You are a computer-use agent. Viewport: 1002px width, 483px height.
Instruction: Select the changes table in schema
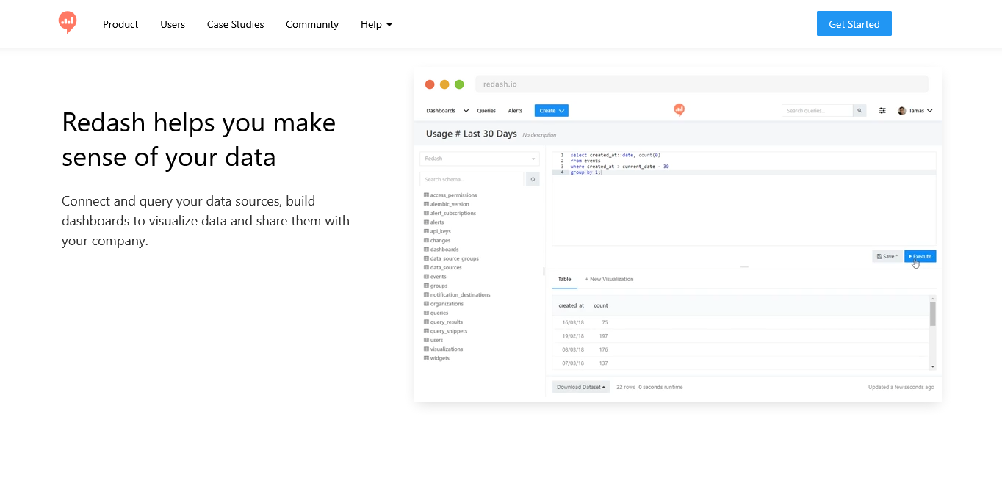pos(440,240)
